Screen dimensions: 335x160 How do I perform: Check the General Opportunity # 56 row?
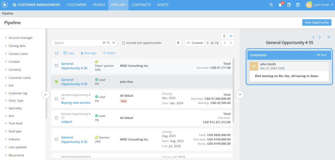[56, 66]
